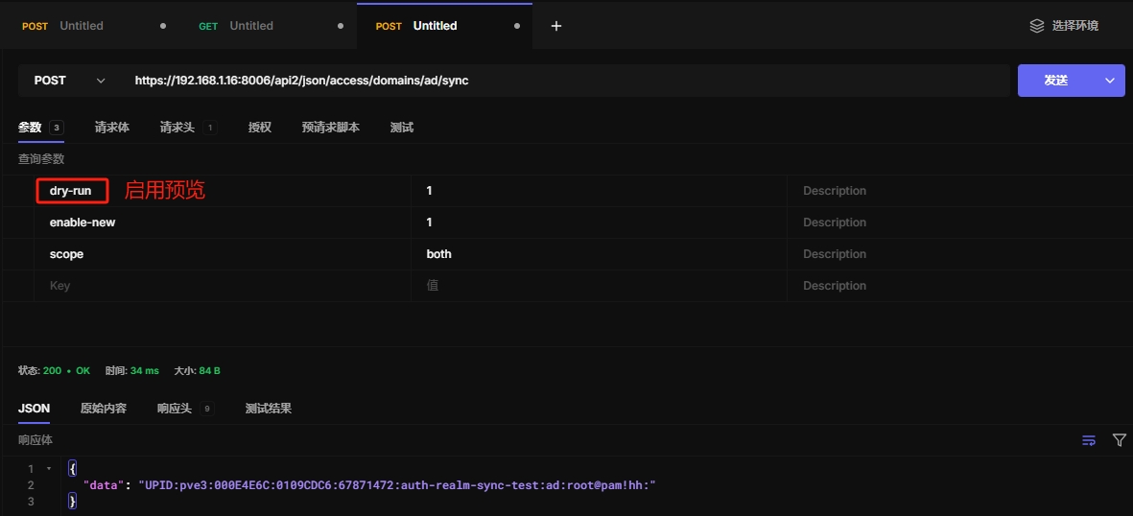Viewport: 1133px width, 516px height.
Task: Expand the arrow beside the 发送 button
Action: click(x=1111, y=81)
